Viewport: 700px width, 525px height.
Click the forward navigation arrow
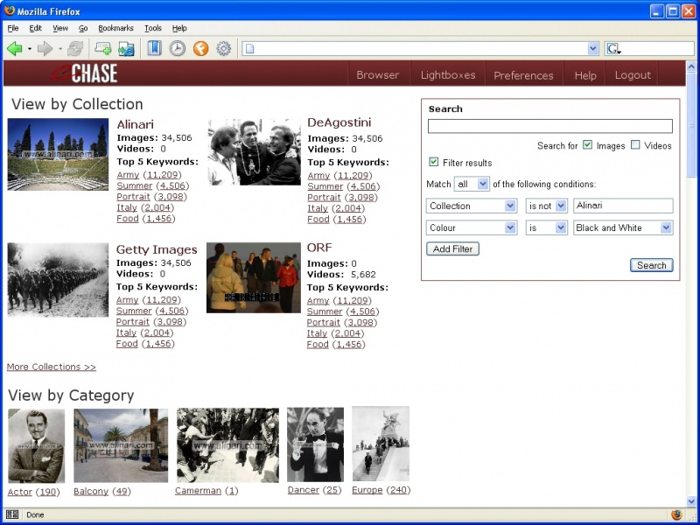click(x=45, y=48)
